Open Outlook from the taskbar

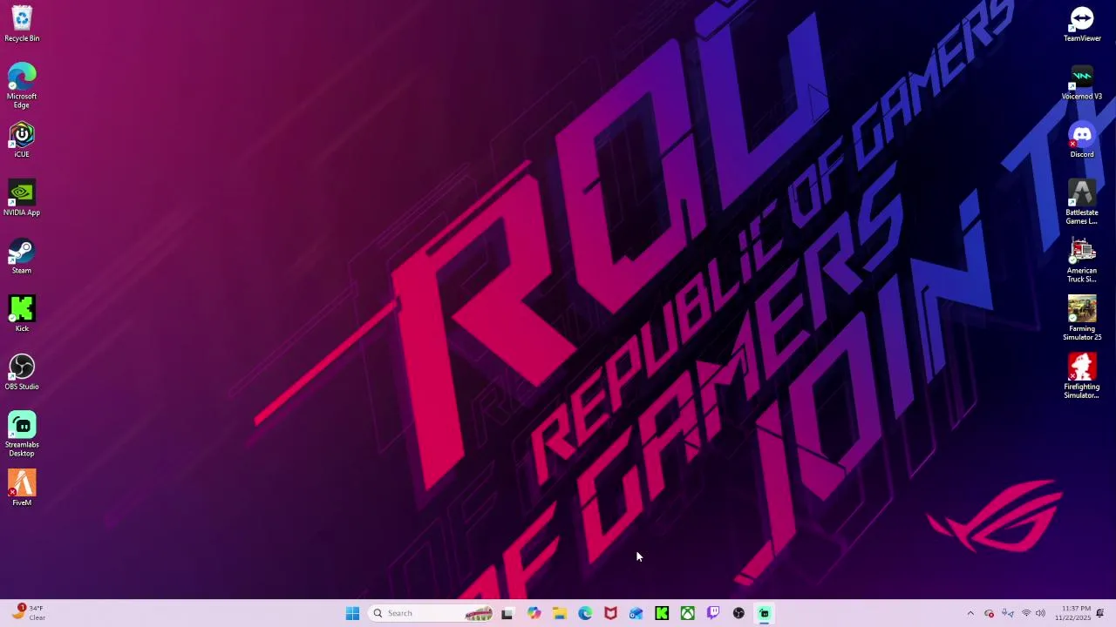click(x=636, y=613)
